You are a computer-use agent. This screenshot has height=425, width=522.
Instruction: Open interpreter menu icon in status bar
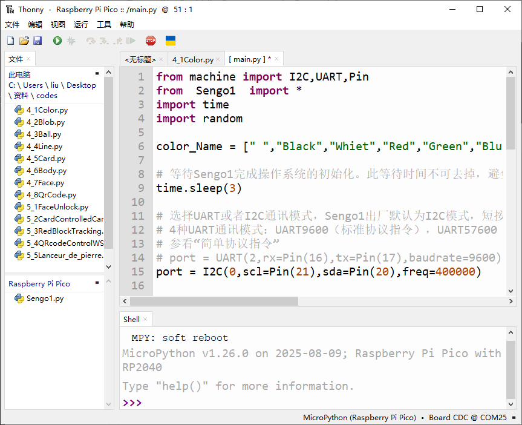point(514,417)
